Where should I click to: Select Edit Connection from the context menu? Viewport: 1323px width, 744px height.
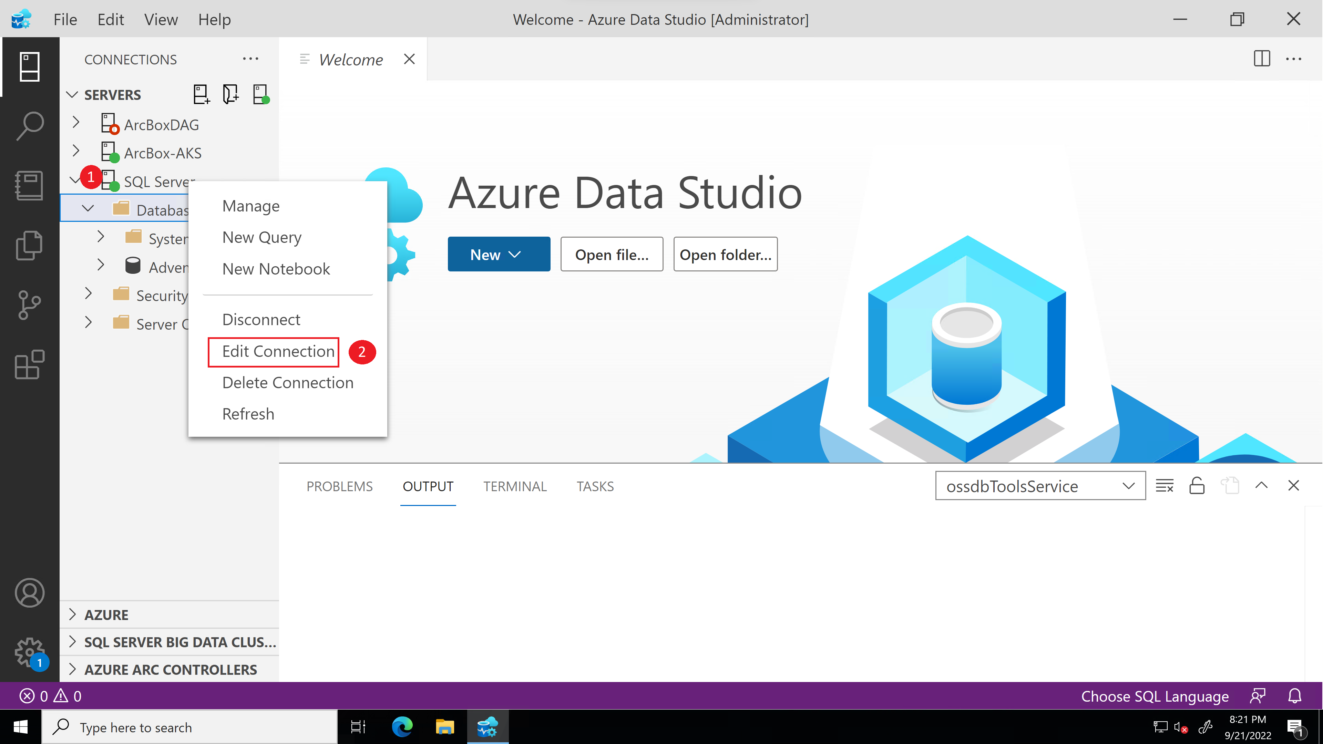(x=273, y=352)
